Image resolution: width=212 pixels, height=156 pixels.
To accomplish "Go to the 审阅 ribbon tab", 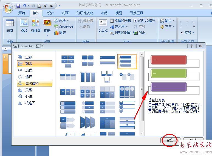I will (104, 13).
